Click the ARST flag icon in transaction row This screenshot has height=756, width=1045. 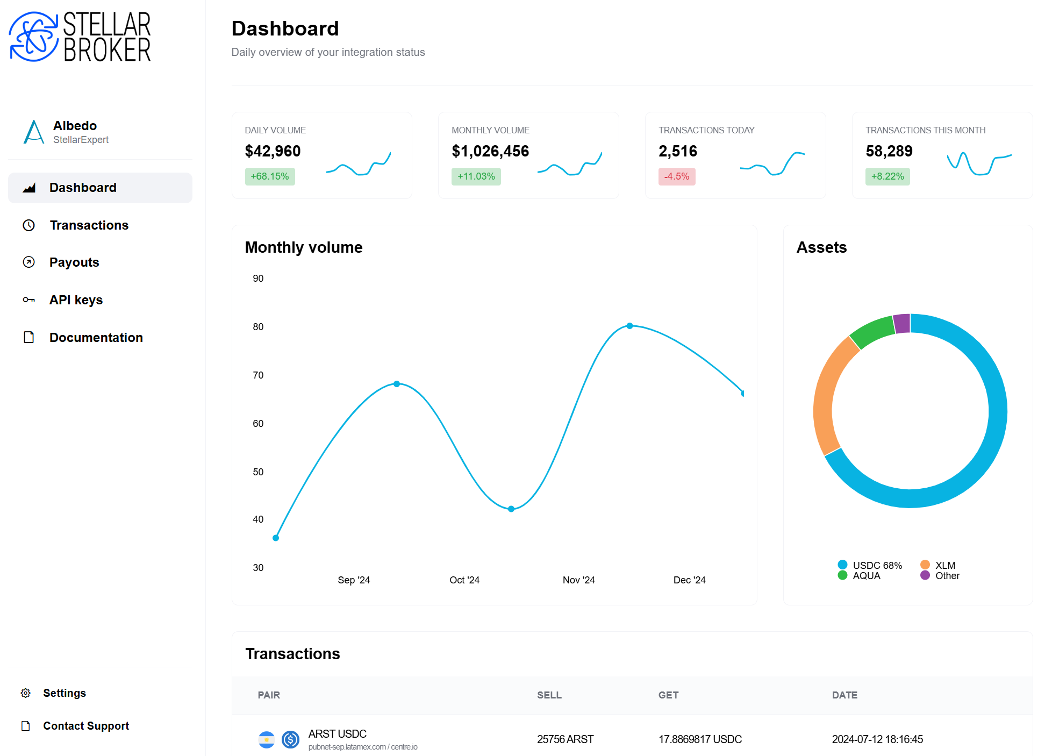267,740
